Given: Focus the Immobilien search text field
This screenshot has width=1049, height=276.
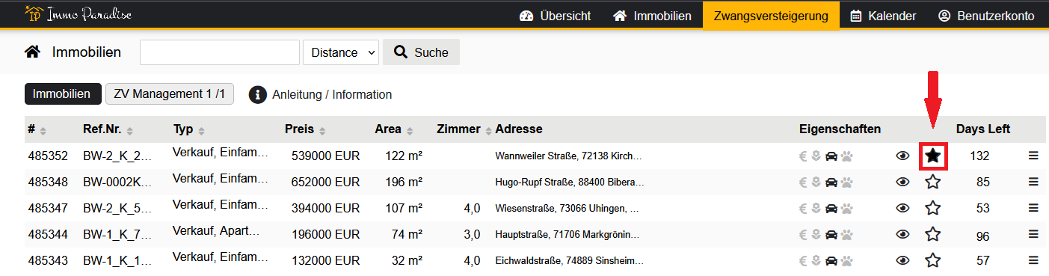Looking at the screenshot, I should [220, 52].
